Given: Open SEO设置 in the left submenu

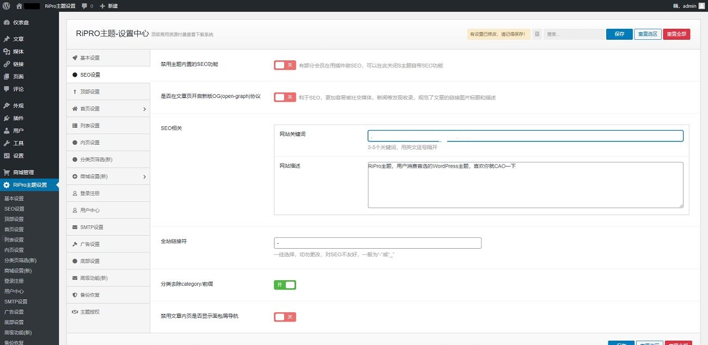Looking at the screenshot, I should pyautogui.click(x=14, y=209).
